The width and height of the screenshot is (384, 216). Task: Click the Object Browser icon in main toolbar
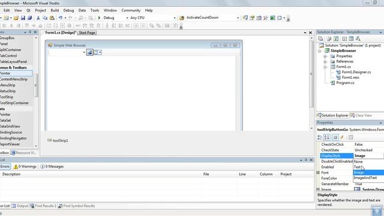point(259,18)
